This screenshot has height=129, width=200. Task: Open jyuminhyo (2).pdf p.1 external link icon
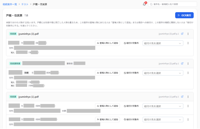click(182, 63)
